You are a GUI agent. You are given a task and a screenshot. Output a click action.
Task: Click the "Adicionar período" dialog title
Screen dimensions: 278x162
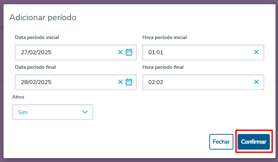point(43,17)
